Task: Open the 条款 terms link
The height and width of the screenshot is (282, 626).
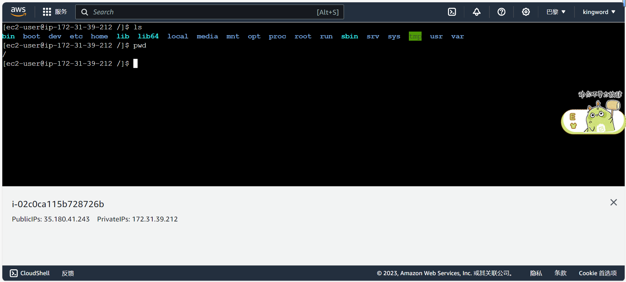Action: [x=560, y=273]
